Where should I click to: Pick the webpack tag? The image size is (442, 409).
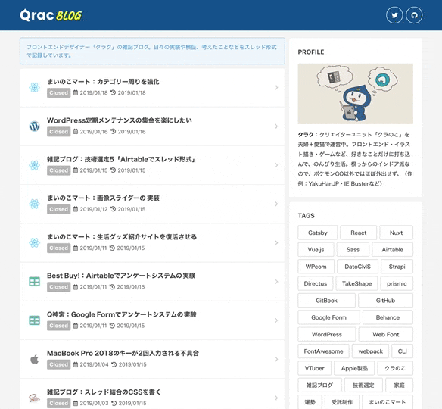370,351
